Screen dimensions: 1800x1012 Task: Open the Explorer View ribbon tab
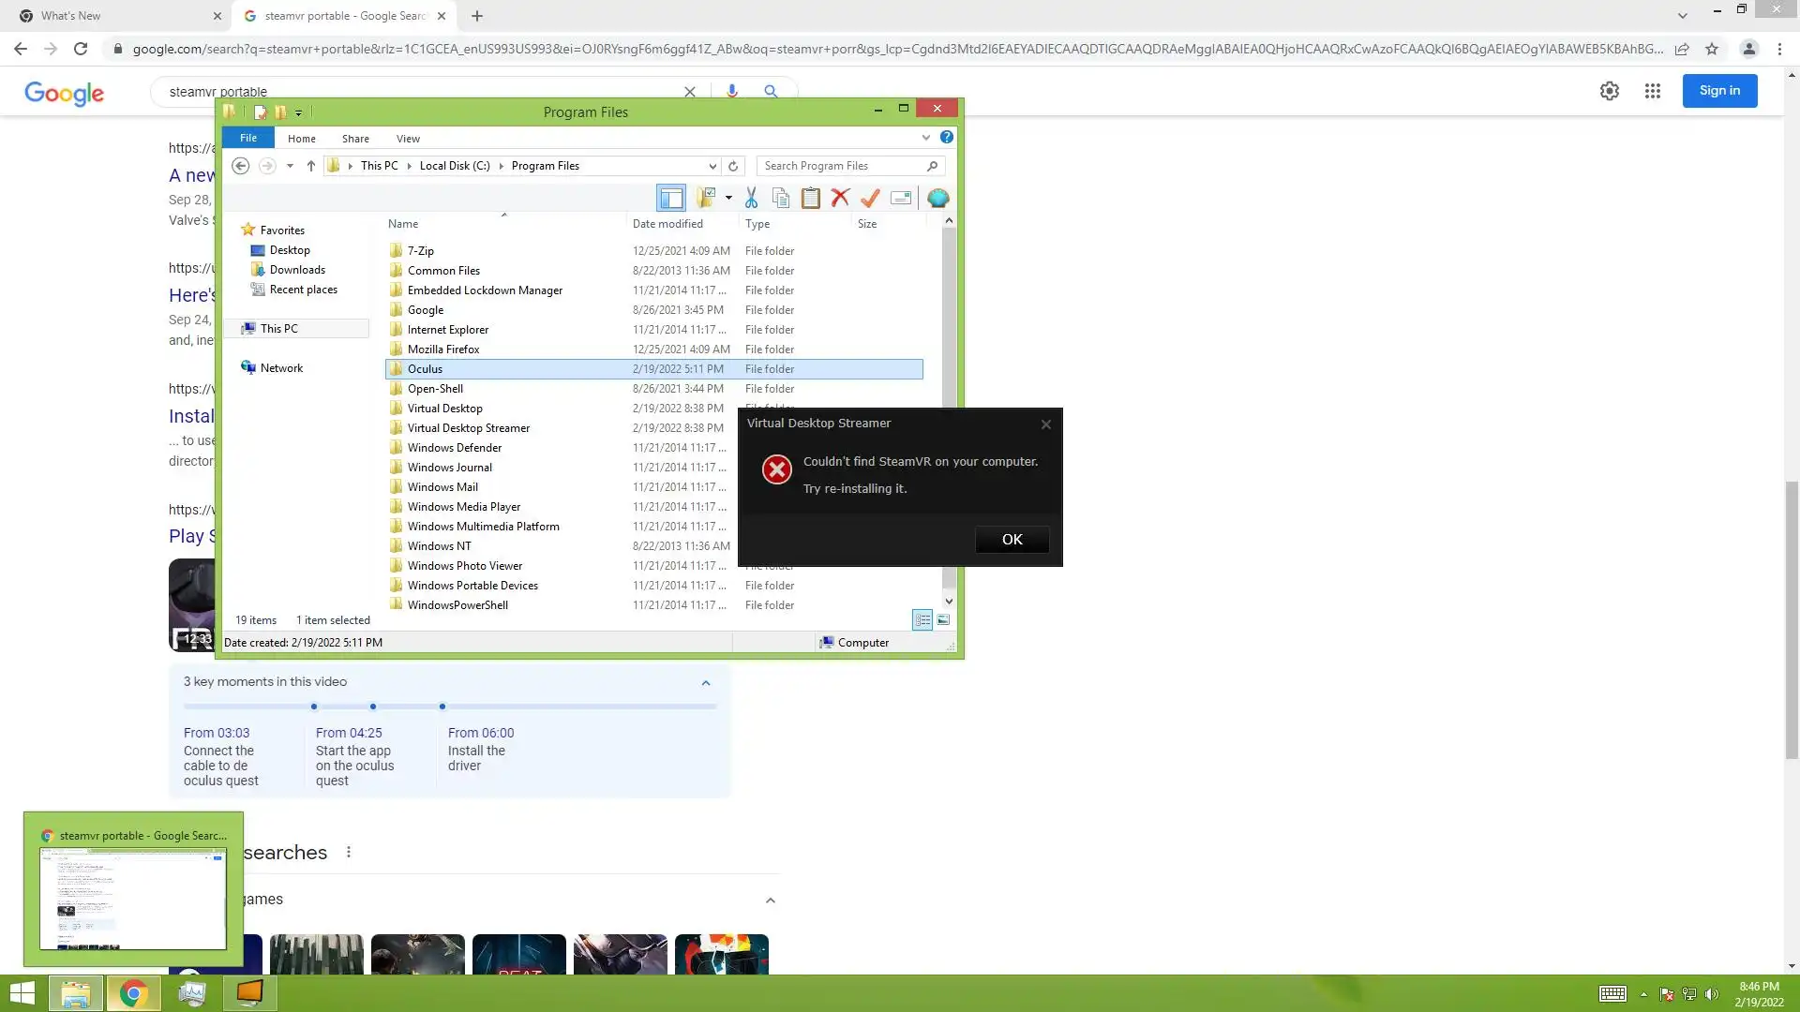[408, 138]
